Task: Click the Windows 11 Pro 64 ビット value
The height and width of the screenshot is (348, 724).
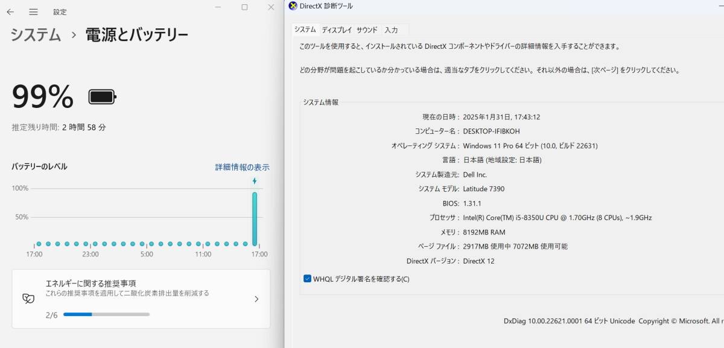Action: 530,145
